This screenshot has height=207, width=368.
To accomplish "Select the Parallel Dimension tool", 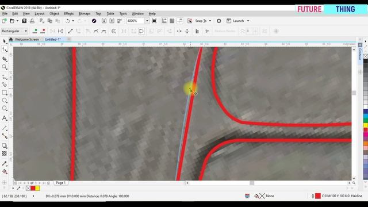I will point(4,128).
